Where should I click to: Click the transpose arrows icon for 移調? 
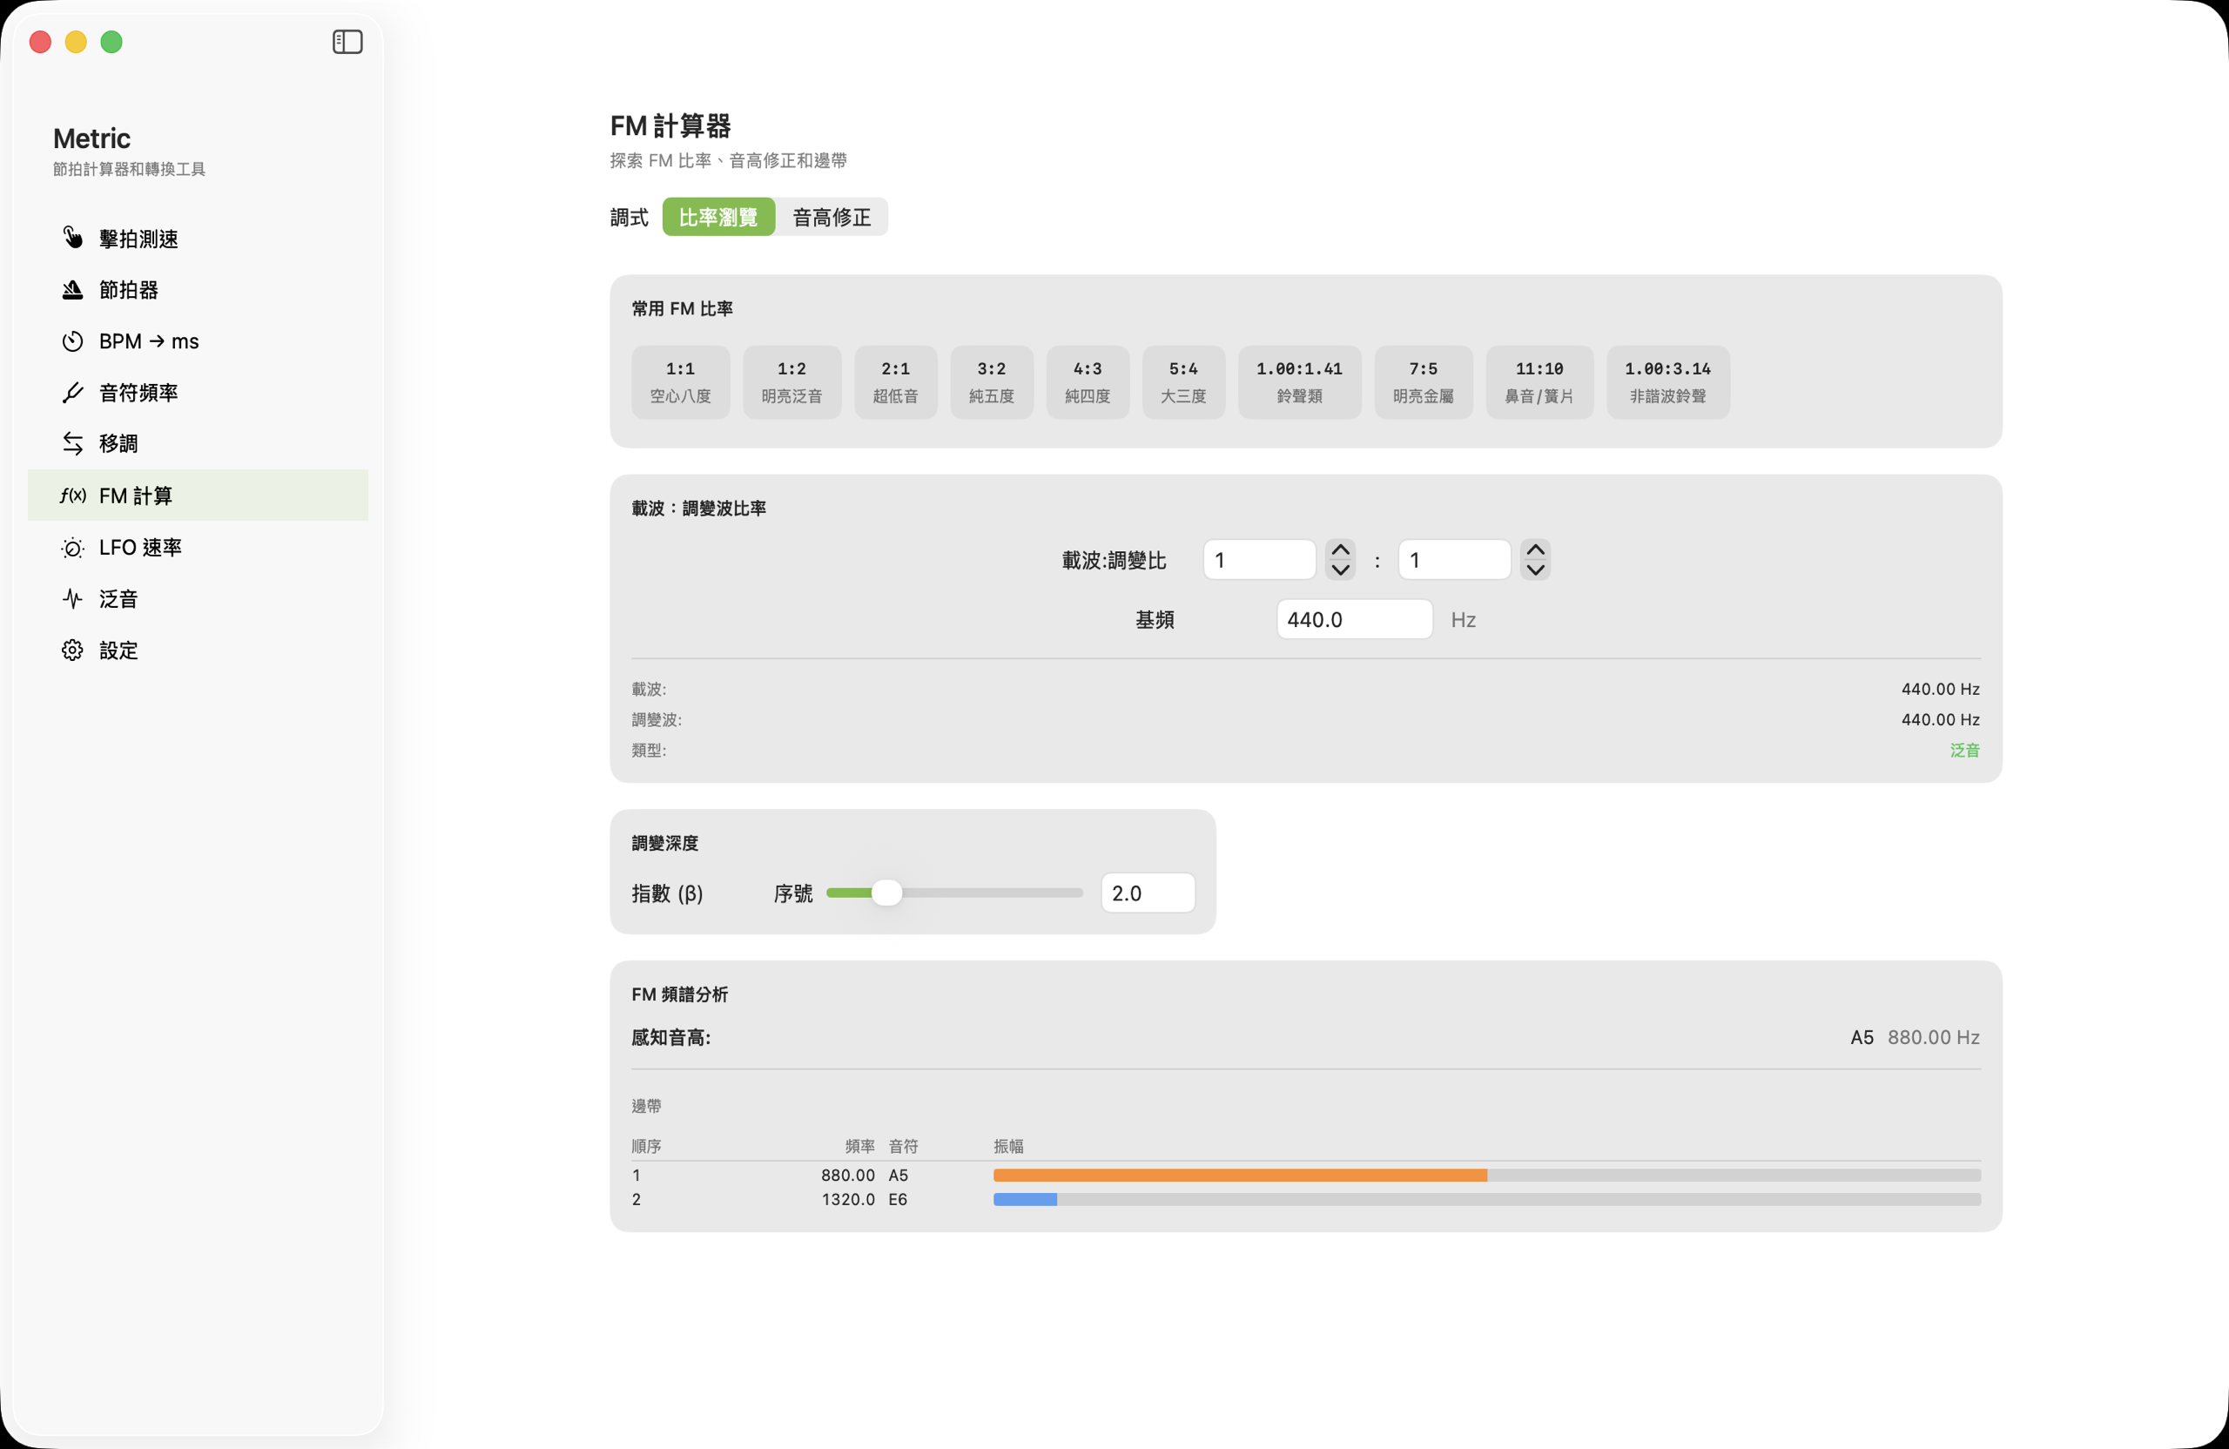pyautogui.click(x=72, y=443)
